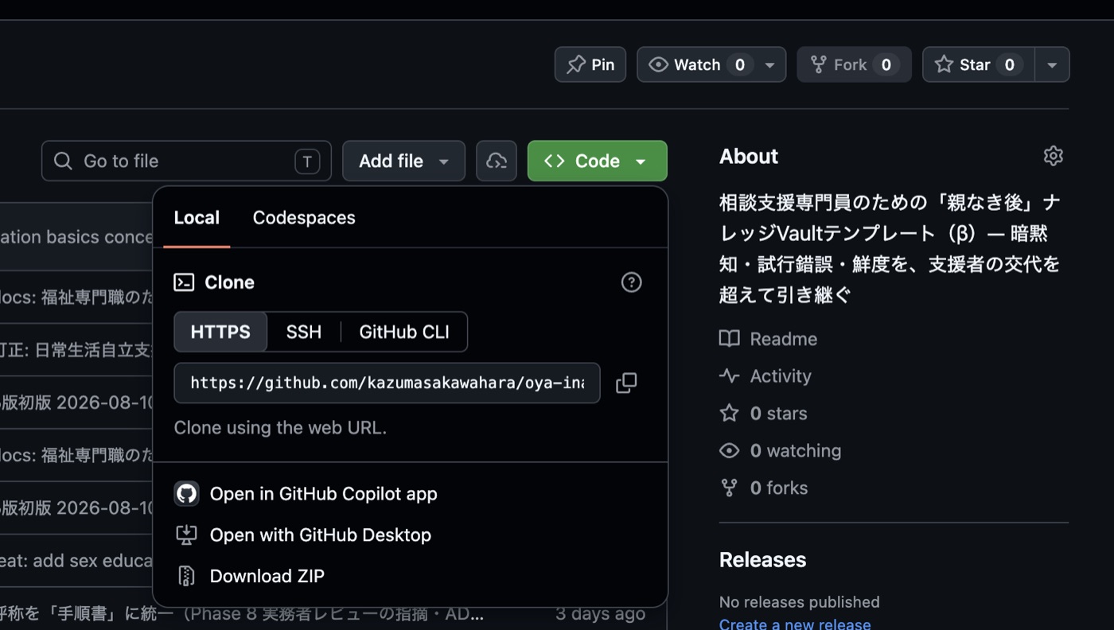Open the Add file dropdown
Image resolution: width=1114 pixels, height=630 pixels.
coord(403,161)
